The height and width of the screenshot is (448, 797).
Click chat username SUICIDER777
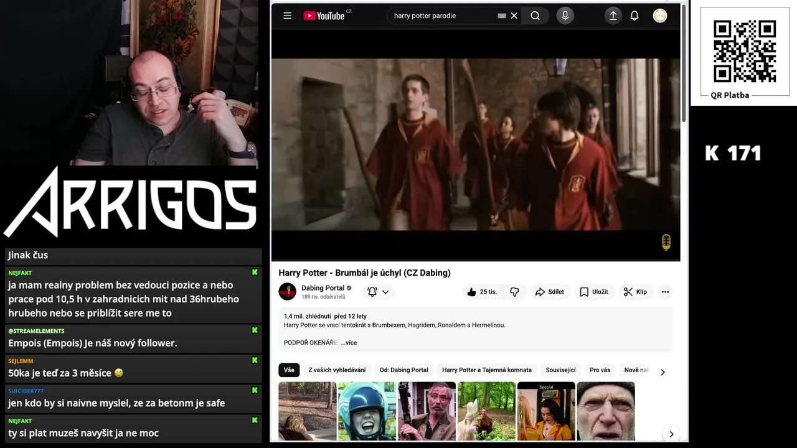pyautogui.click(x=26, y=390)
